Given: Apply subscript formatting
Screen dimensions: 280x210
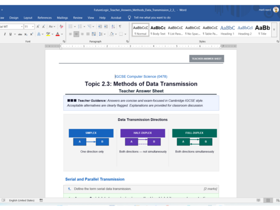Looking at the screenshot, I should [26, 34].
